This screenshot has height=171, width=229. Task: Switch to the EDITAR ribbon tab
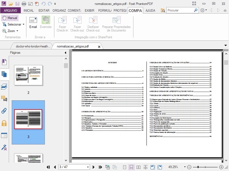pos(44,10)
